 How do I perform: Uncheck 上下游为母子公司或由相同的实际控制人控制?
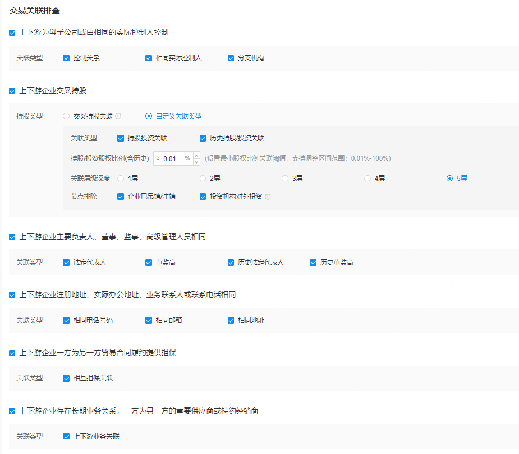[x=12, y=33]
